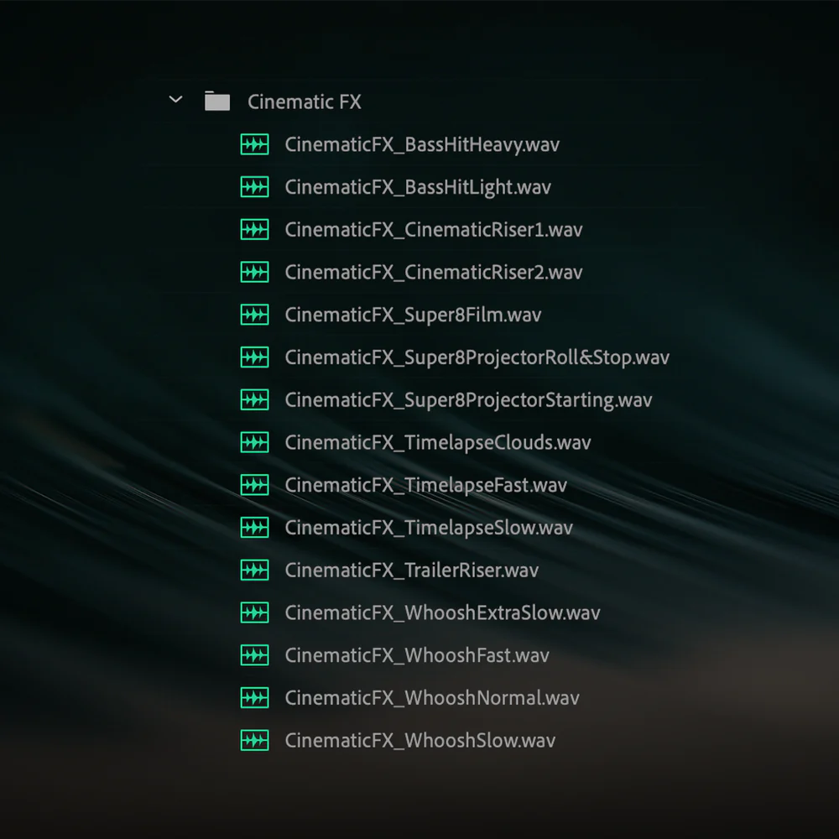
Task: Select CinematicFX_BassHitHeavy.wav file name
Action: 422,145
